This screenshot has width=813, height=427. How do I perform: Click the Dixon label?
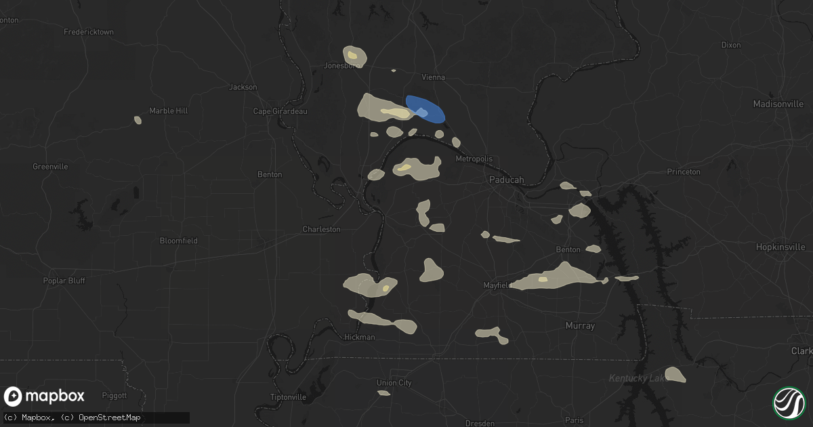[x=731, y=45]
